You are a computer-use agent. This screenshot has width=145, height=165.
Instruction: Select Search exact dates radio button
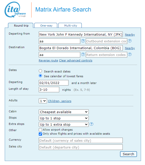(40, 71)
